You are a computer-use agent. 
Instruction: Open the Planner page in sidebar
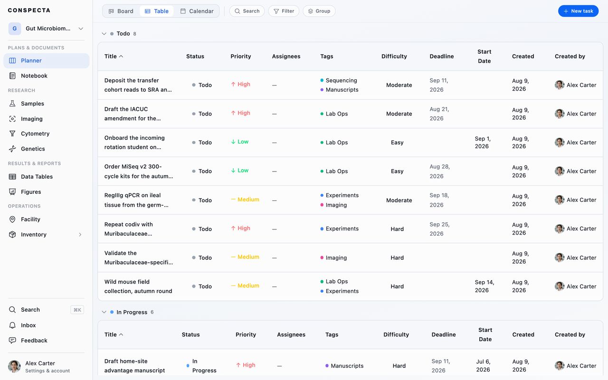click(x=46, y=61)
